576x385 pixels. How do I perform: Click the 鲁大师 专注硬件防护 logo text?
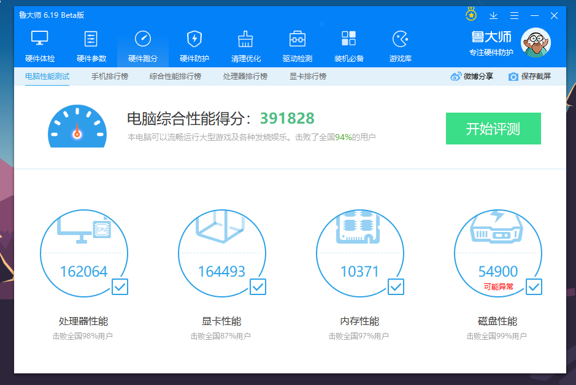491,43
